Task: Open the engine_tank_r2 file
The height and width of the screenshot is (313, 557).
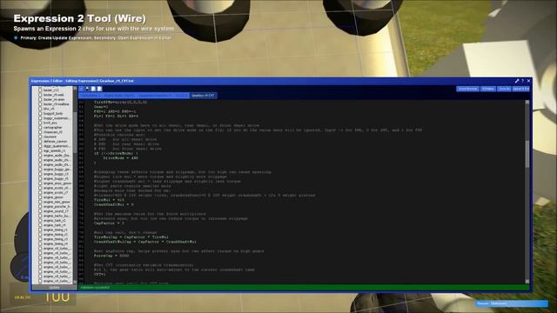Action: coord(54,220)
